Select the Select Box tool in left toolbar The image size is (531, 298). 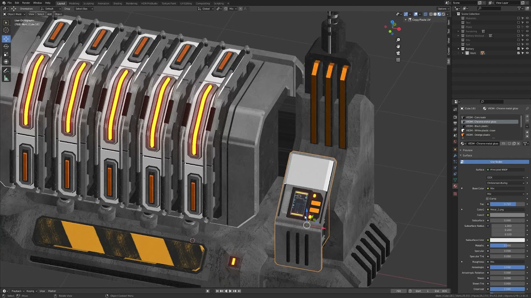click(x=6, y=22)
